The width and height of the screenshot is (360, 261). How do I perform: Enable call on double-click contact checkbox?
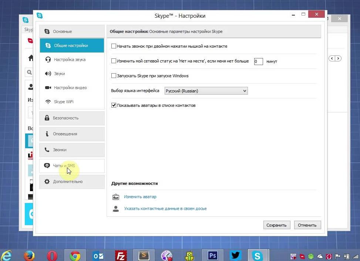114,46
